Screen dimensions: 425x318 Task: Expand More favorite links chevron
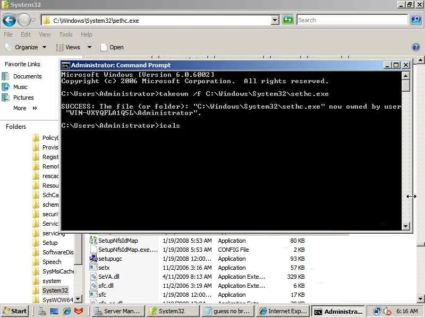tap(35, 108)
